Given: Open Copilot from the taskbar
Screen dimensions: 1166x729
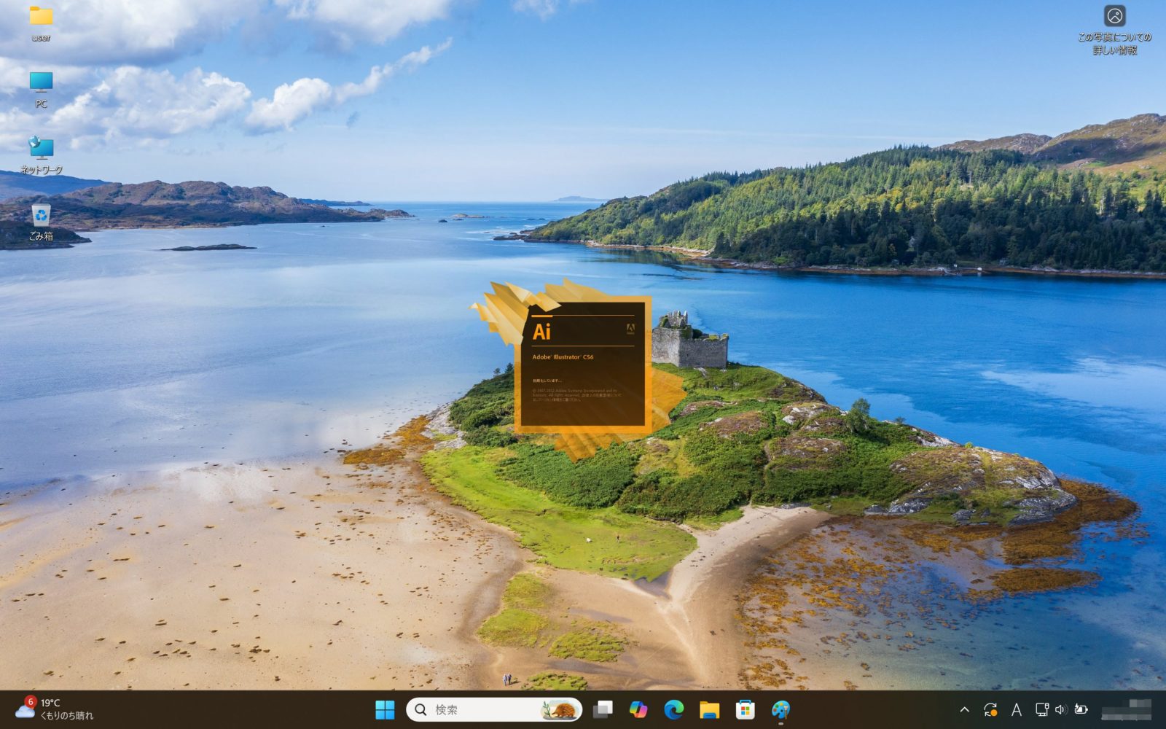Looking at the screenshot, I should coord(638,709).
